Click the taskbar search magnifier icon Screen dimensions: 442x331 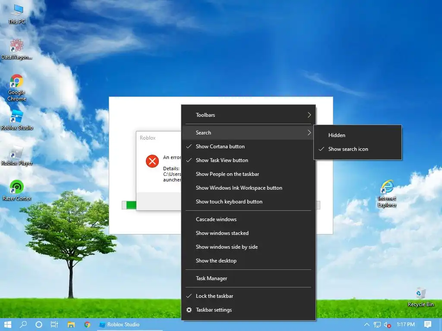pos(23,325)
